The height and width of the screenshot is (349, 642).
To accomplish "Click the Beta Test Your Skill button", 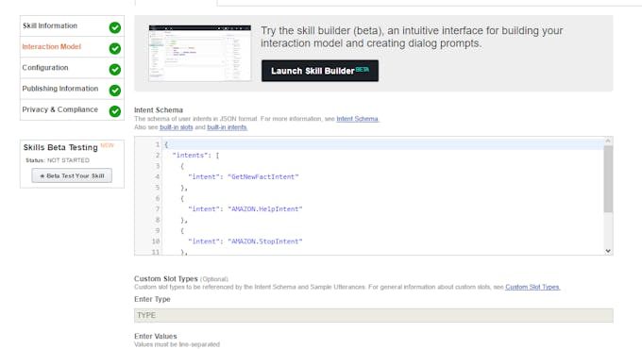I will (x=72, y=175).
